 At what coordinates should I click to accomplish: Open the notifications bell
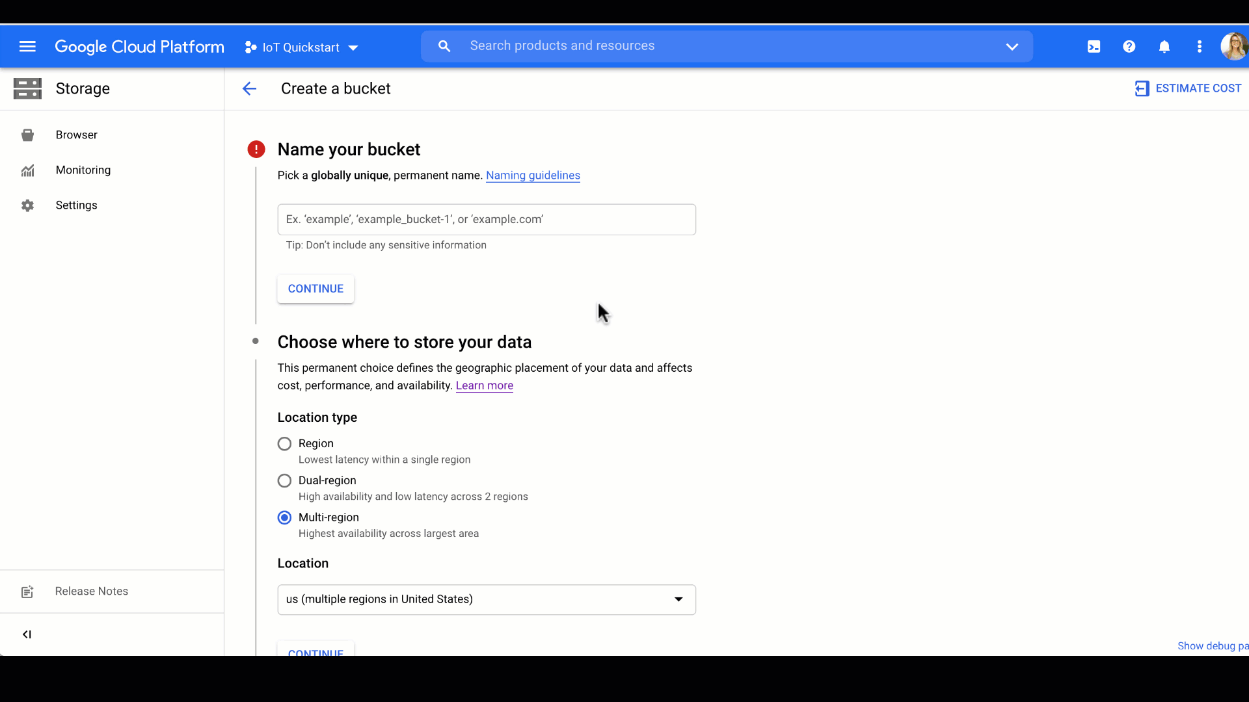point(1164,47)
